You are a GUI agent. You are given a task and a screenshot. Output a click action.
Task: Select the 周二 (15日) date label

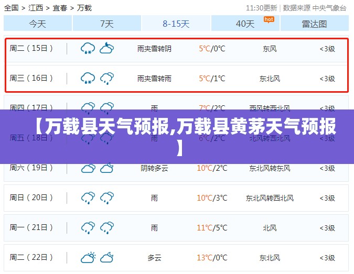point(31,48)
